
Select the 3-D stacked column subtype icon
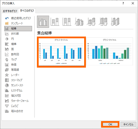tap(91, 22)
